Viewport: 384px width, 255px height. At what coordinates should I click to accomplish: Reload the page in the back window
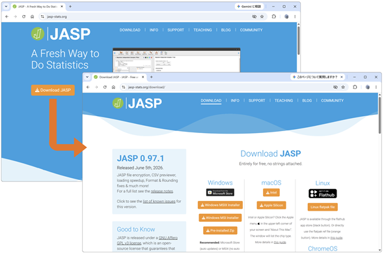coord(23,17)
